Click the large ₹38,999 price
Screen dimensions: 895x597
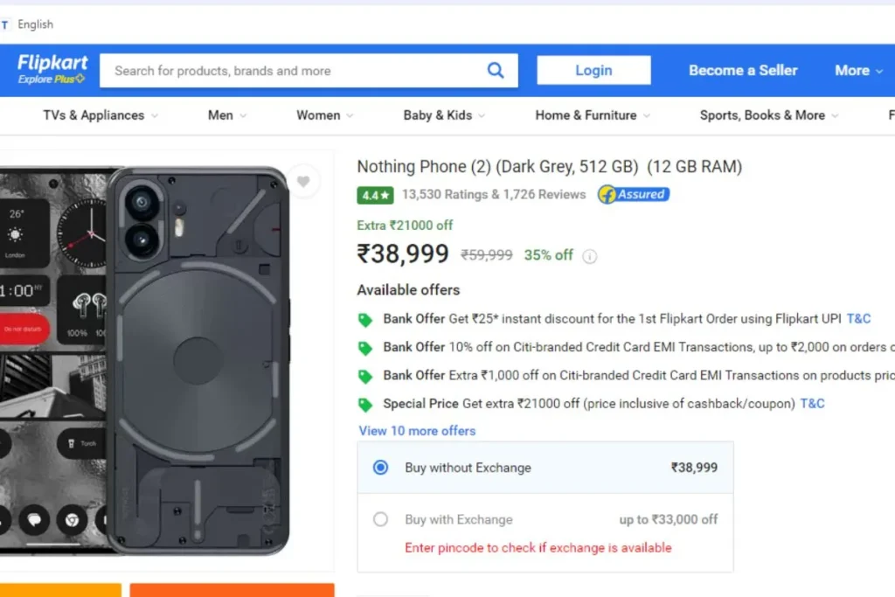click(403, 254)
